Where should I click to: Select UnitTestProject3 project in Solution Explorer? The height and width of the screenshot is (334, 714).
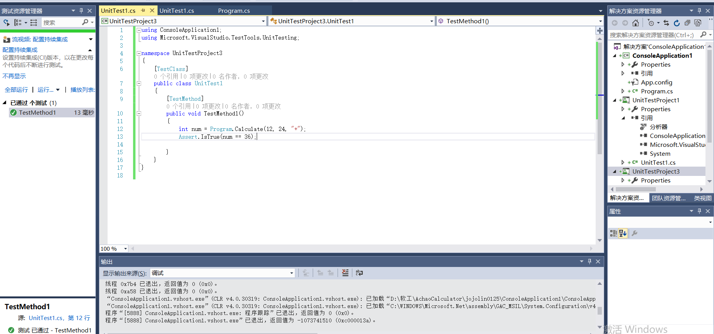tap(656, 171)
